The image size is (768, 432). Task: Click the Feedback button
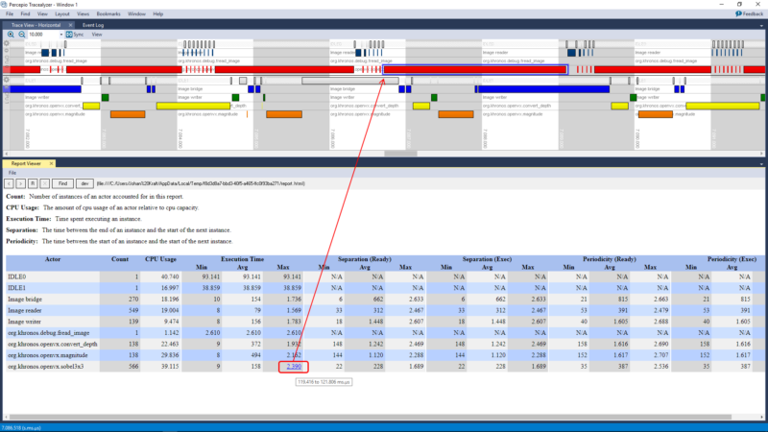coord(749,14)
